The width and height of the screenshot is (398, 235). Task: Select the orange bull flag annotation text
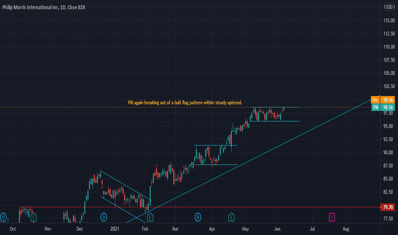coord(185,103)
